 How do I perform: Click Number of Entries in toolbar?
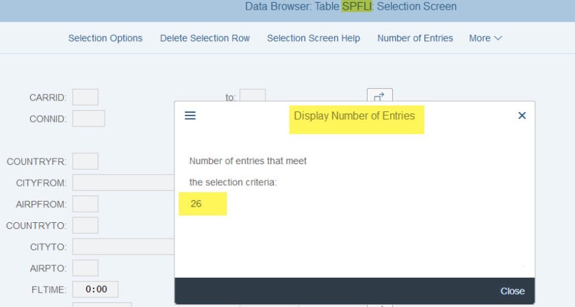pos(415,38)
